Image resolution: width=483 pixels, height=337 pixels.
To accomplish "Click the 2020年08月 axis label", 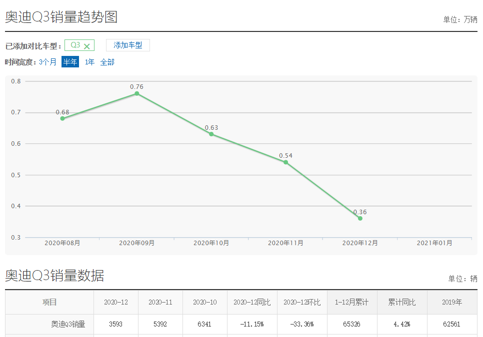I will 62,243.
